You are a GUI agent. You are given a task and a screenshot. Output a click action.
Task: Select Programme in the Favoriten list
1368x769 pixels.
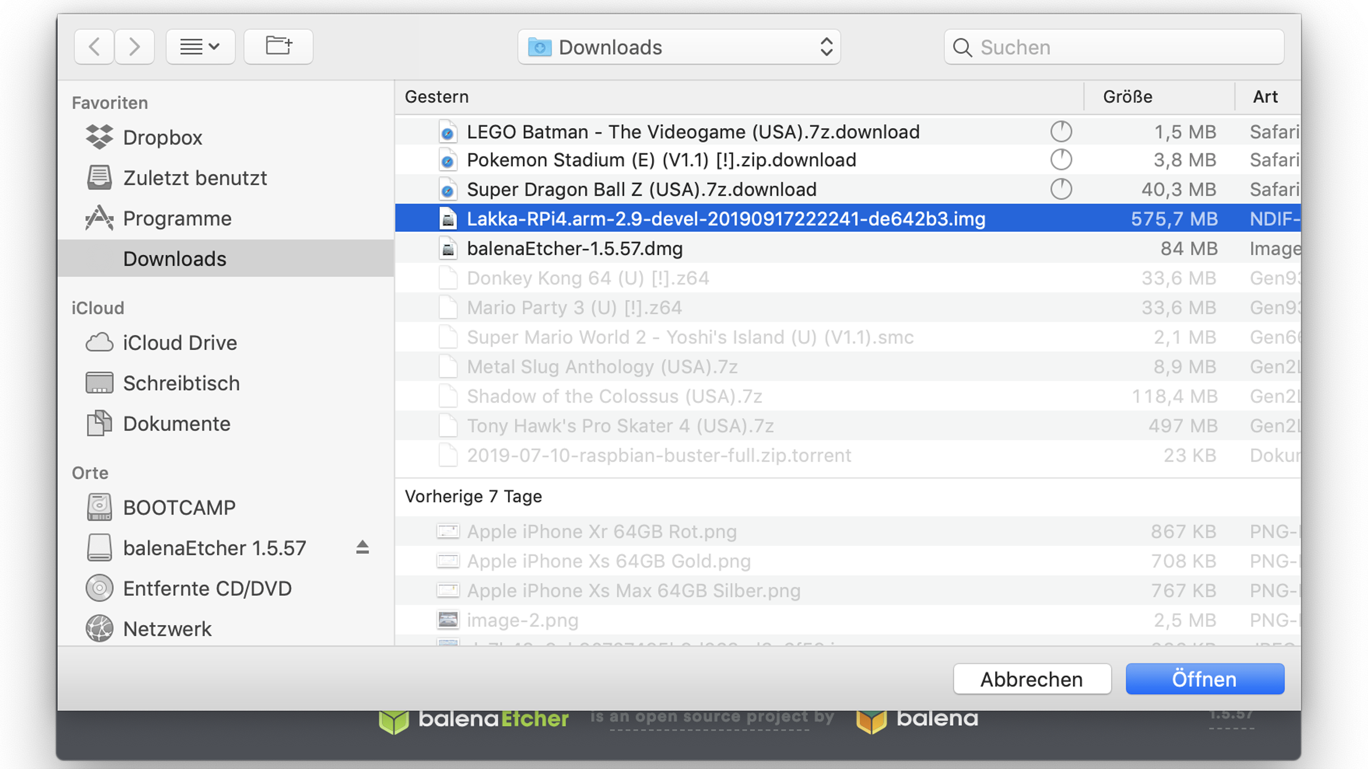pos(177,219)
